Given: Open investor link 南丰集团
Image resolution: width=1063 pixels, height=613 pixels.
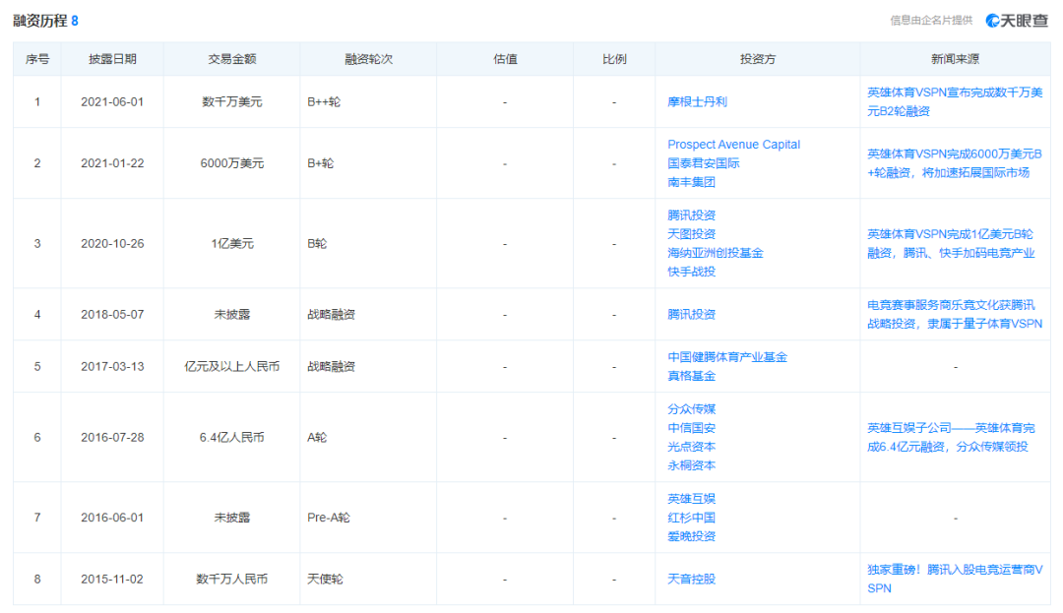Looking at the screenshot, I should pos(691,182).
